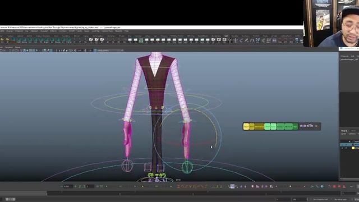The width and height of the screenshot is (359, 202).
Task: Select the pink sphere hand control in viewport
Action: point(127,166)
